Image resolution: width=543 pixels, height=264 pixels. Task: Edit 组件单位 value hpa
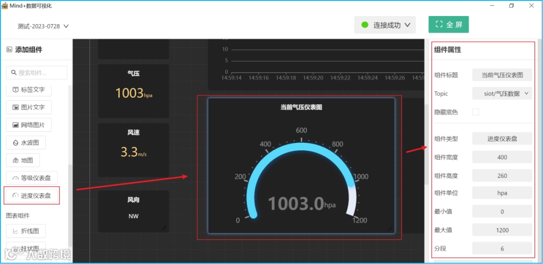pos(502,193)
